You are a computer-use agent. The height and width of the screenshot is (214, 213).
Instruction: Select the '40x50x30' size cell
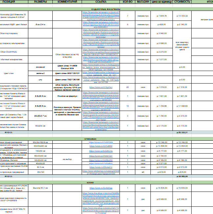tap(40, 163)
